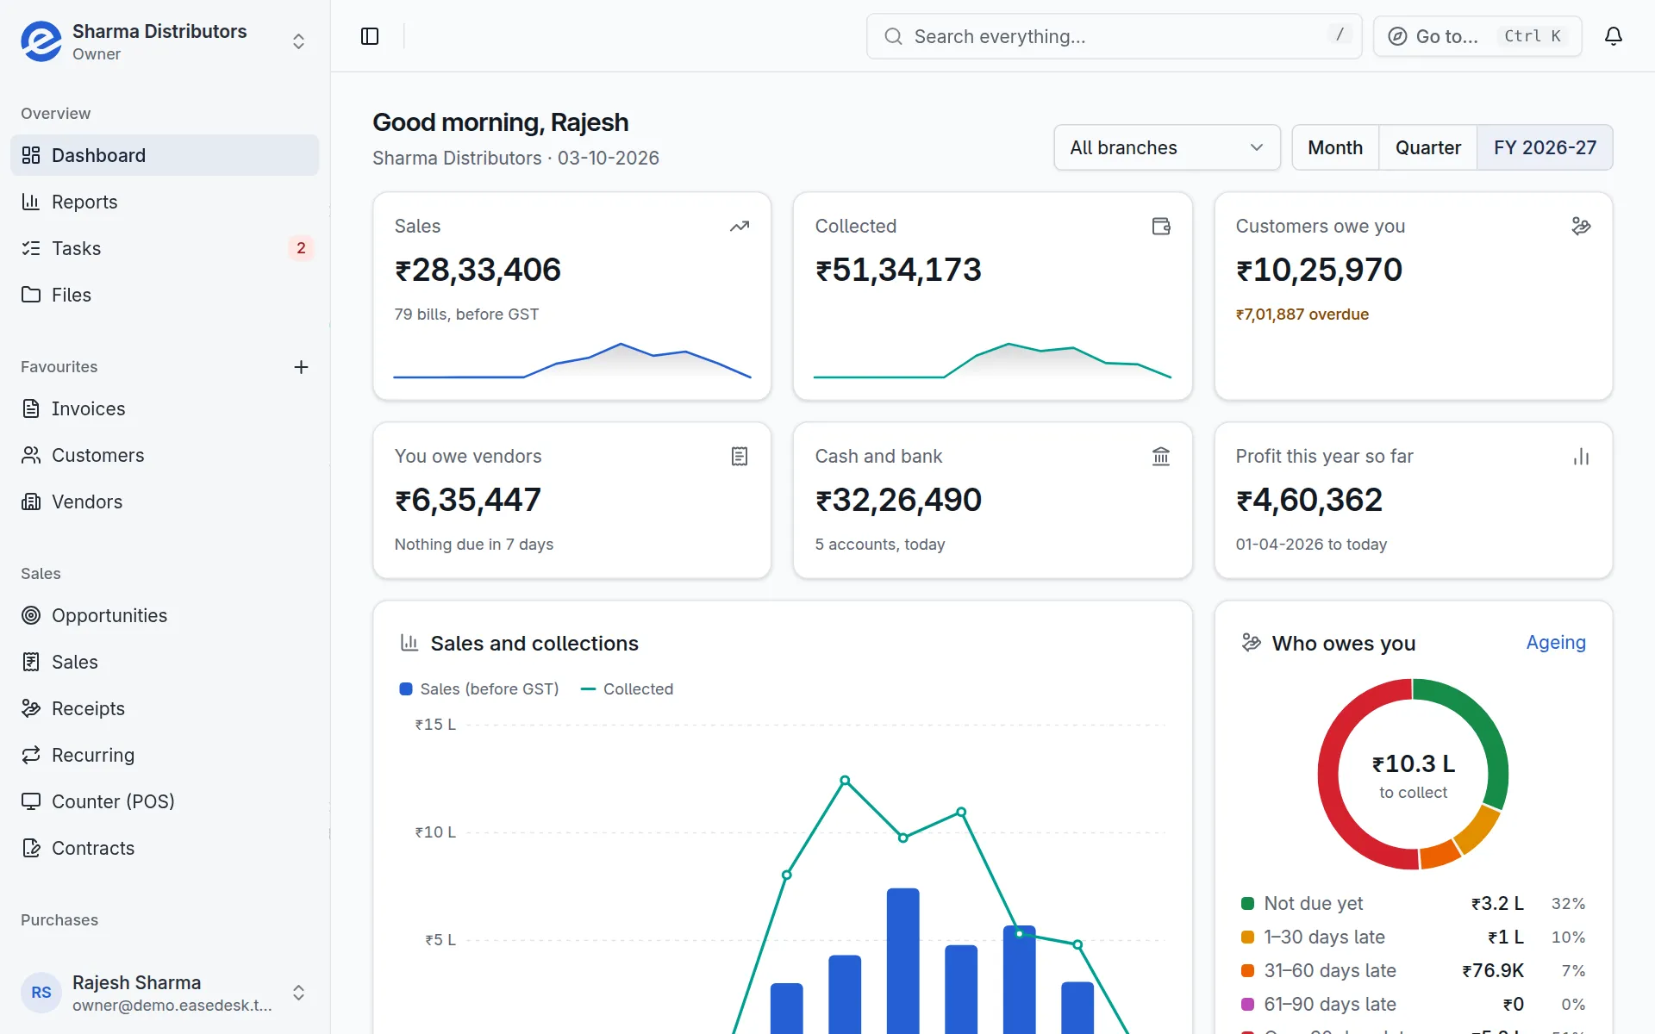Open Dashboard in the sidebar
Image resolution: width=1655 pixels, height=1034 pixels.
[x=165, y=155]
